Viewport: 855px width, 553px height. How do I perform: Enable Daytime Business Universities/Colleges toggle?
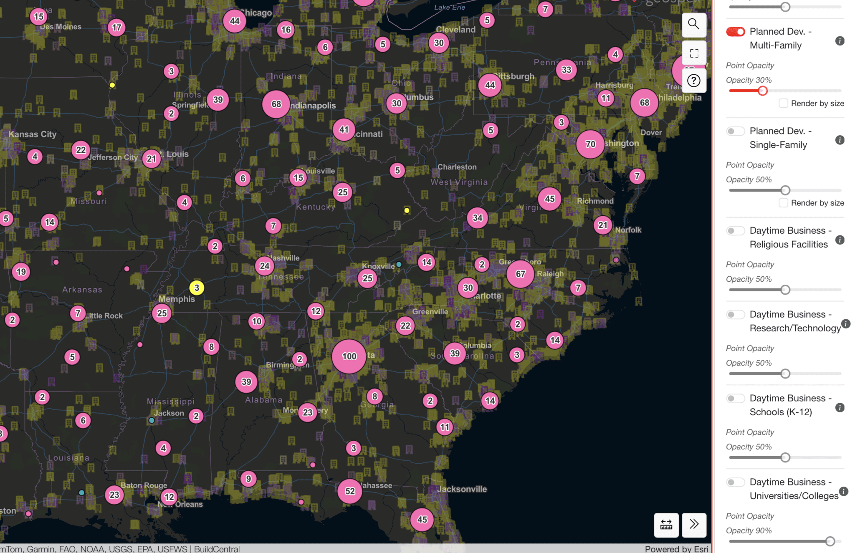(x=735, y=482)
